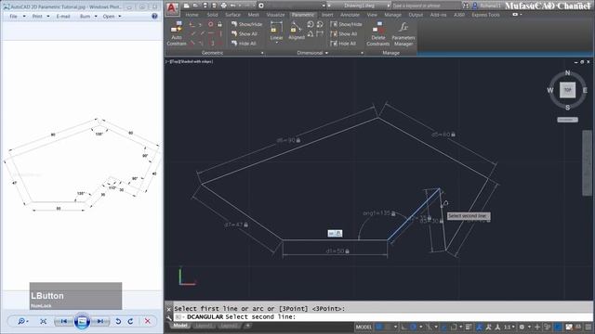
Task: Toggle dimensional constraints Show/Hide
Action: (346, 24)
